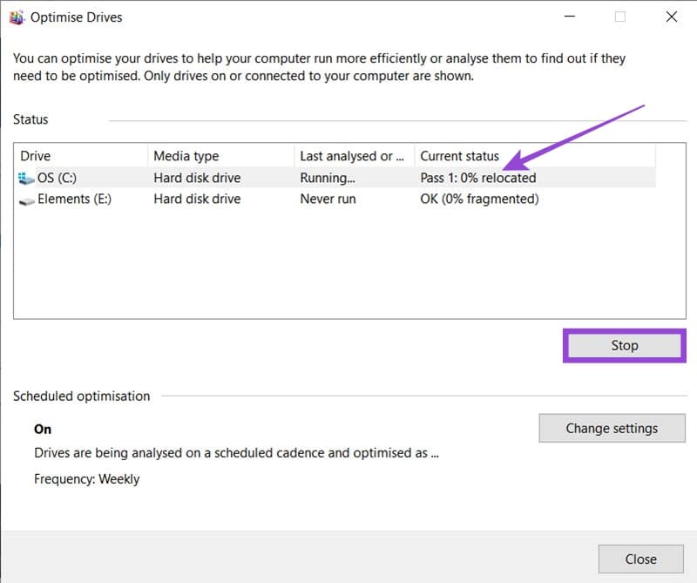The image size is (697, 583).
Task: Sort drives by the Drive column header
Action: [37, 155]
